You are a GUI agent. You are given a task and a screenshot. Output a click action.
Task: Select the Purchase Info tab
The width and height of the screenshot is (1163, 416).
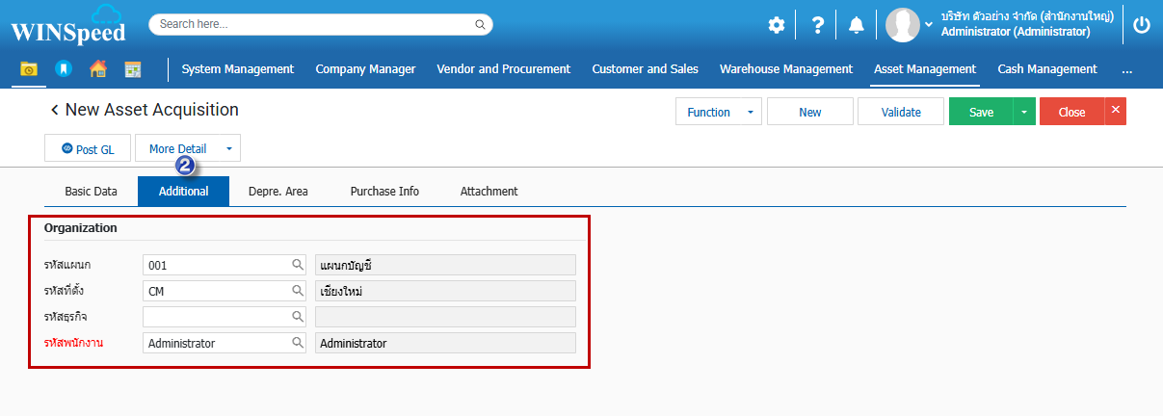[x=384, y=192]
